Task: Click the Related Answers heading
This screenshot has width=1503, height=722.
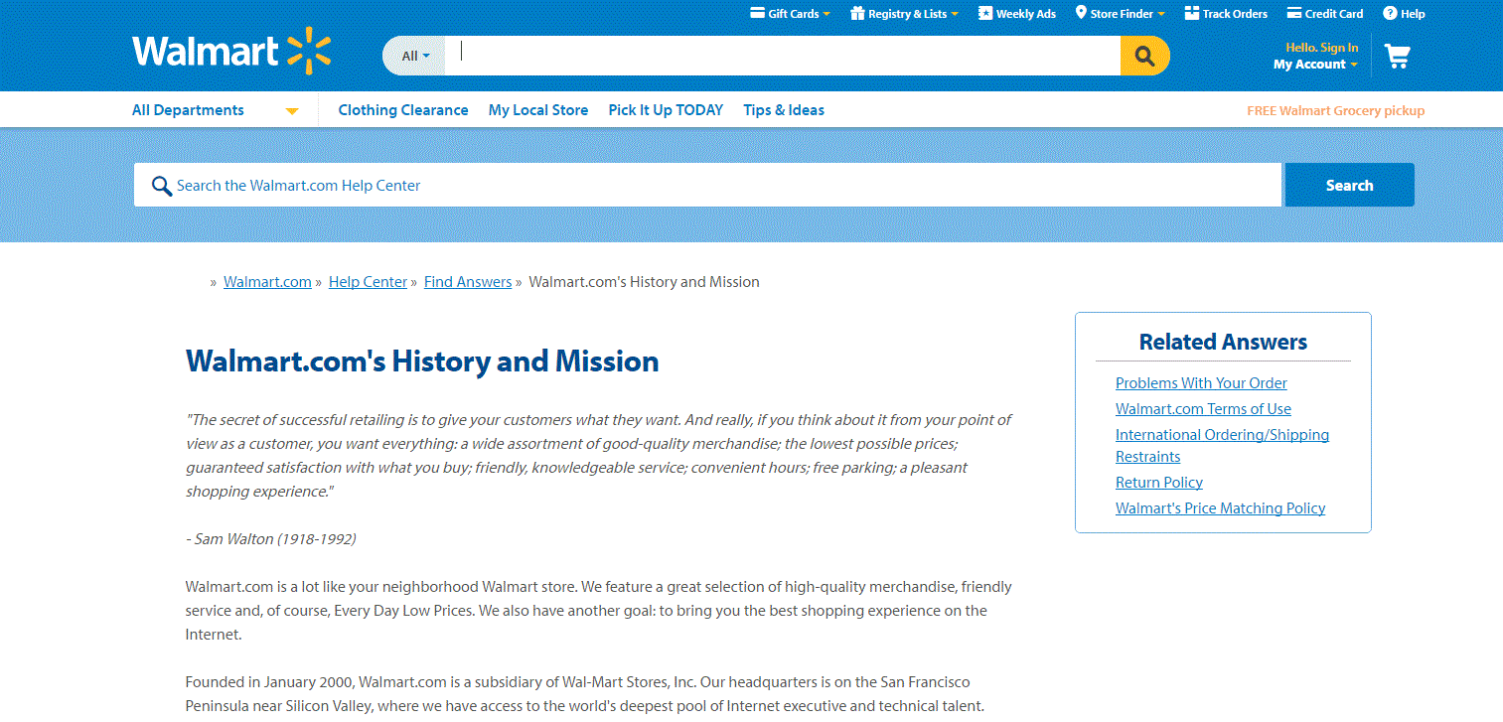Action: pyautogui.click(x=1223, y=342)
